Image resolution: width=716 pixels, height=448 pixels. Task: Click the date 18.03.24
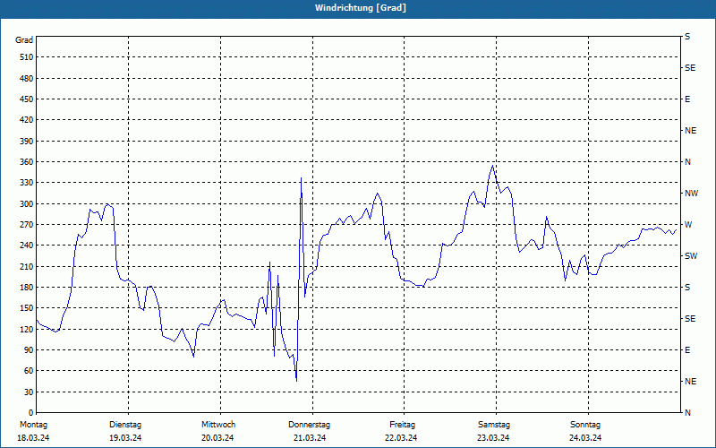33,438
